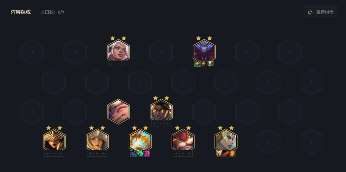
Task: Pick the blonde champion with the golden crown
Action: pyautogui.click(x=226, y=140)
